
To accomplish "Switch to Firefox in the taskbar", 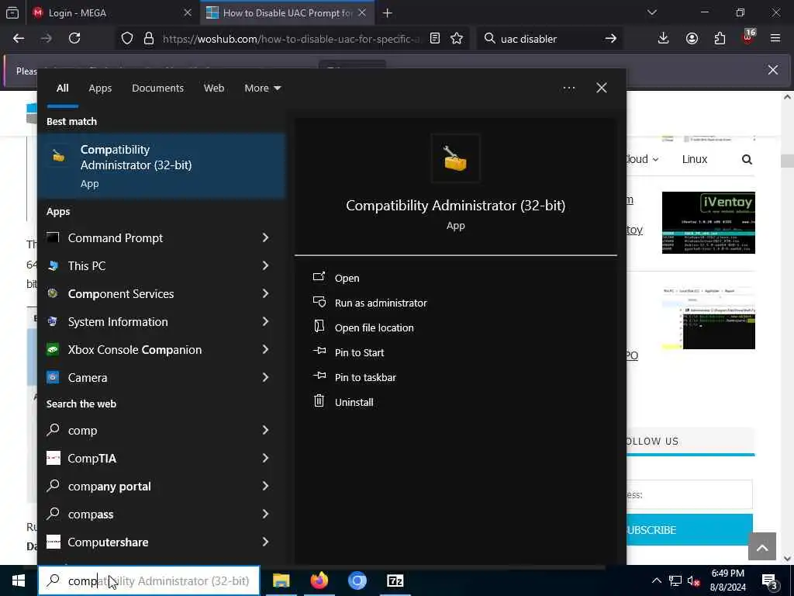I will [319, 580].
